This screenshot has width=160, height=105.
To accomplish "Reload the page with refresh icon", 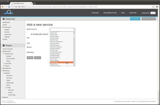I will click(9, 7).
